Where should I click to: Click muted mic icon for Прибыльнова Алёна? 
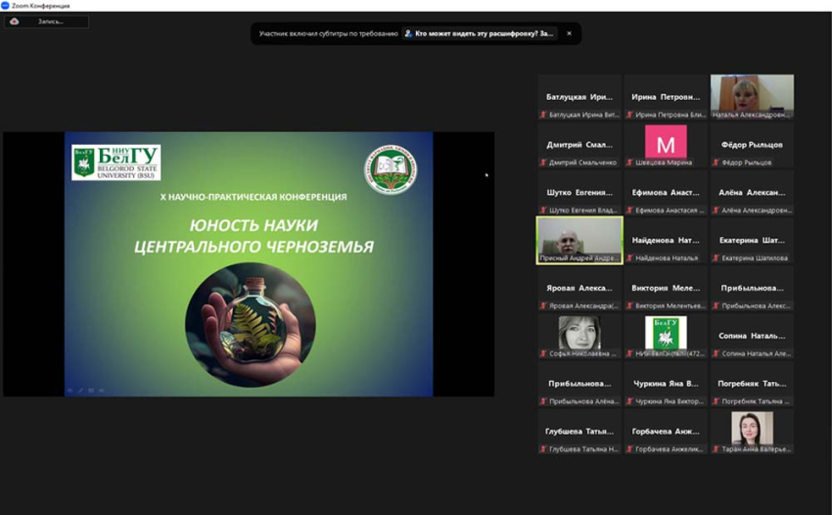click(x=543, y=400)
